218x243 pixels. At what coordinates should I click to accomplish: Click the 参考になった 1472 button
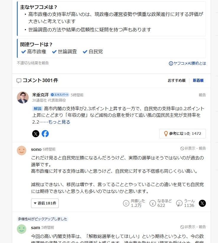183,134
